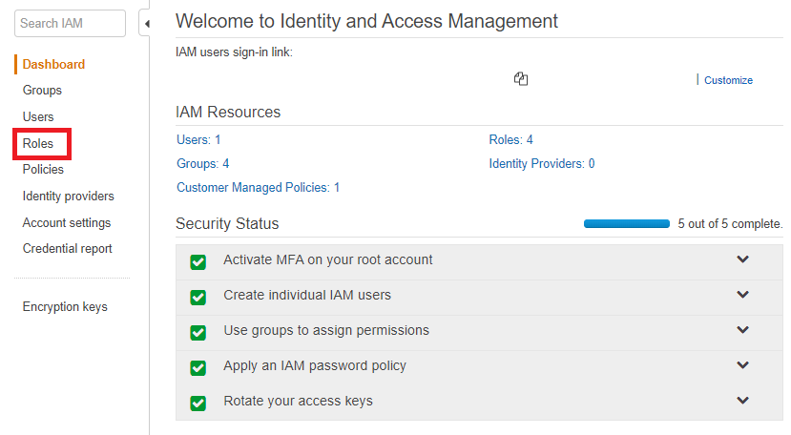
Task: Go to Policies in the navigation
Action: pos(43,170)
